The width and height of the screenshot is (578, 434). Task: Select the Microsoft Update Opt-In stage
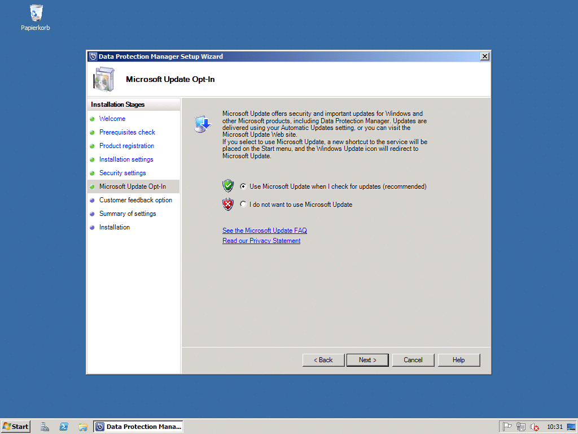(x=133, y=186)
